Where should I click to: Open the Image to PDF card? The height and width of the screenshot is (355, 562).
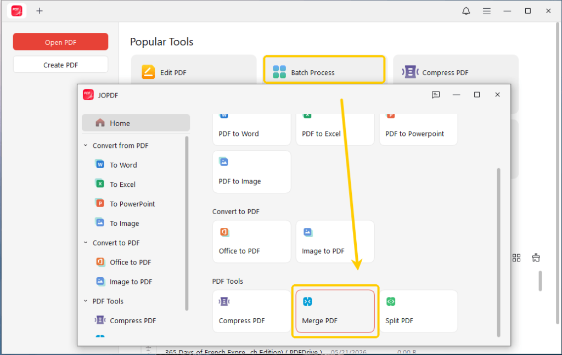coord(335,241)
